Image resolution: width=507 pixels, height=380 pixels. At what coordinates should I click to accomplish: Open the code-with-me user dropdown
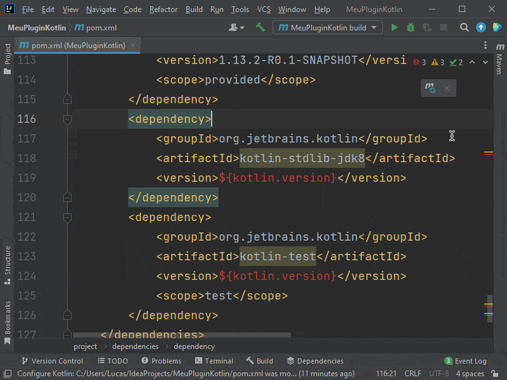[x=236, y=28]
